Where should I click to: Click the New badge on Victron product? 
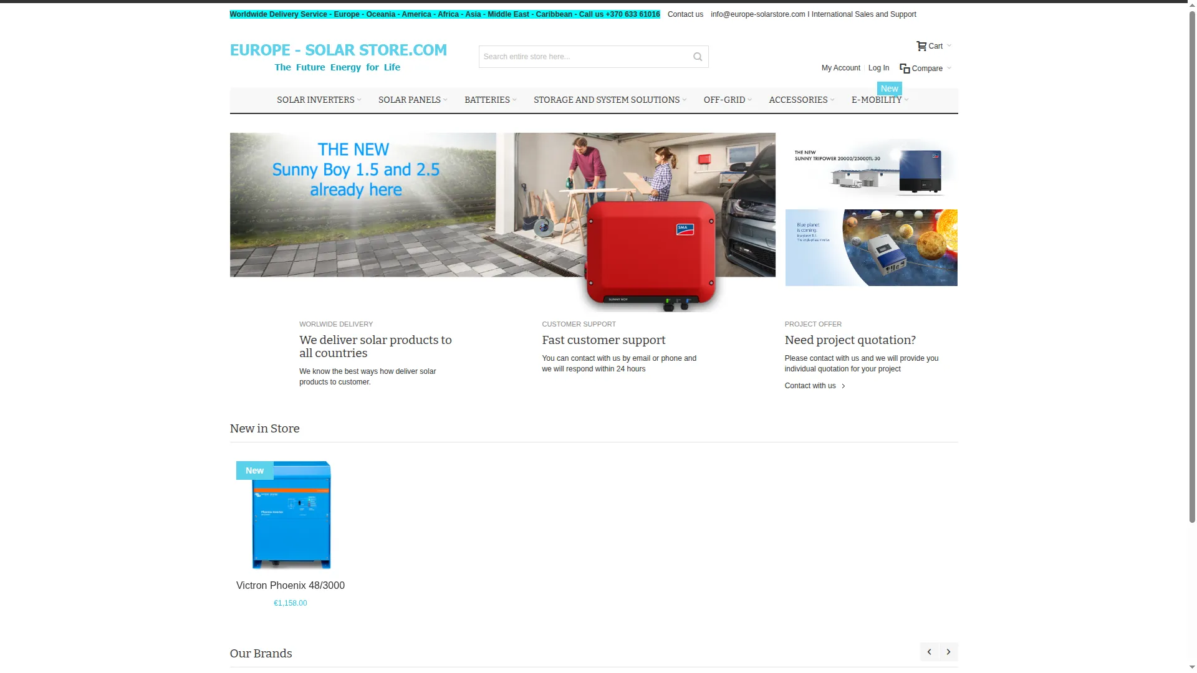(x=254, y=470)
